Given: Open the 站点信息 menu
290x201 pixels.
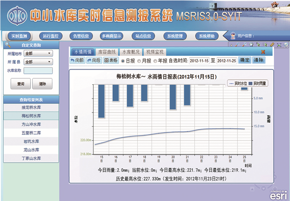Looking at the screenshot, I should 143,36.
